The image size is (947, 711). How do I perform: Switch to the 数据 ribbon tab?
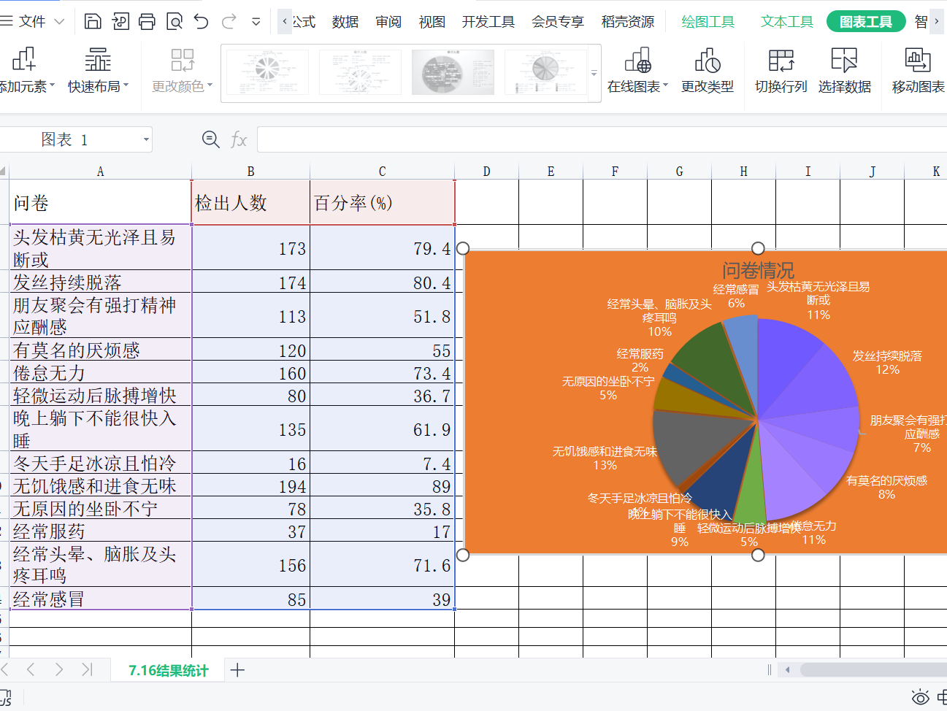[345, 22]
